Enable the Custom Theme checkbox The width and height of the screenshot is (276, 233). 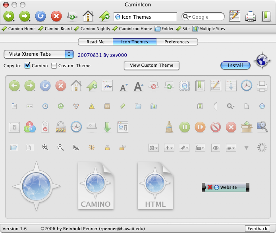tap(54, 66)
